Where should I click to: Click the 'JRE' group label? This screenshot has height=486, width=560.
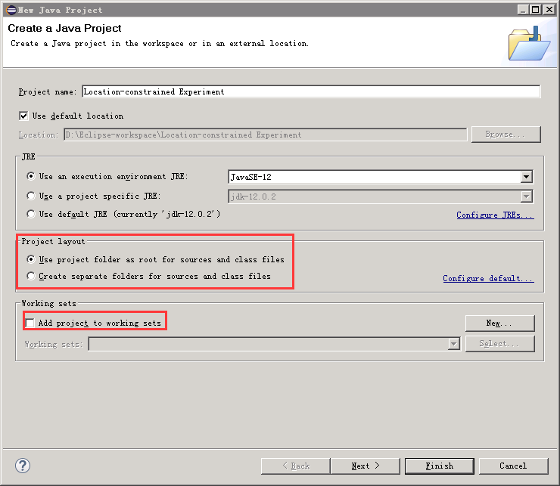pos(28,156)
